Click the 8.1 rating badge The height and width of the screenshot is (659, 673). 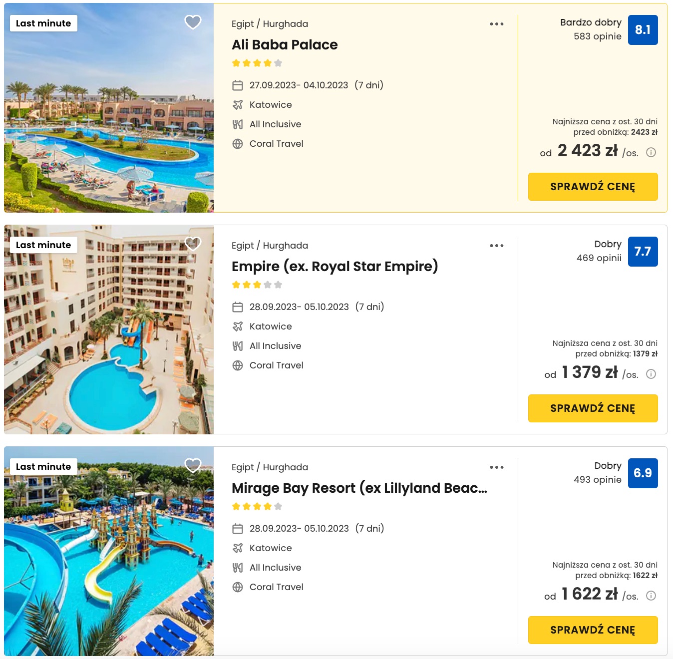(643, 30)
